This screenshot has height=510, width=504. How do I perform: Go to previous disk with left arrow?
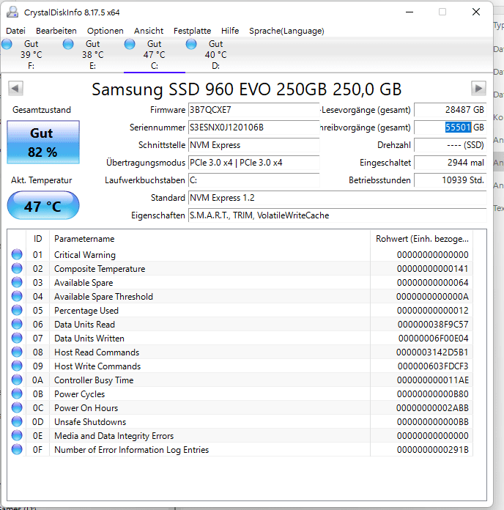pyautogui.click(x=15, y=88)
